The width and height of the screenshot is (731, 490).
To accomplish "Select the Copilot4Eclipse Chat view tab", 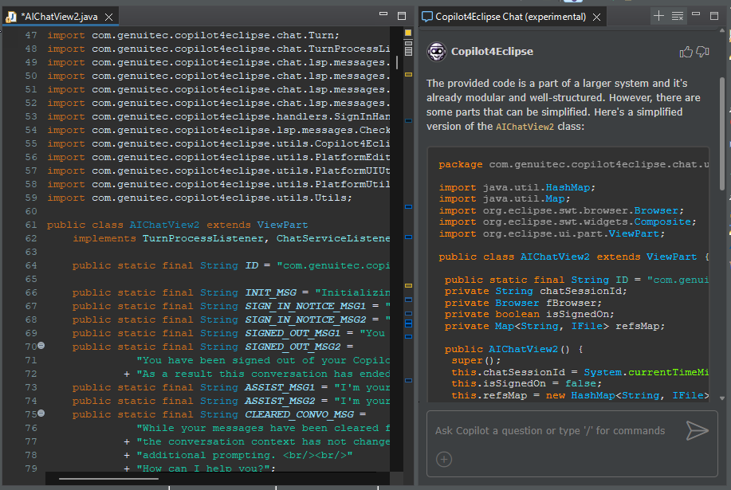I will [x=509, y=17].
